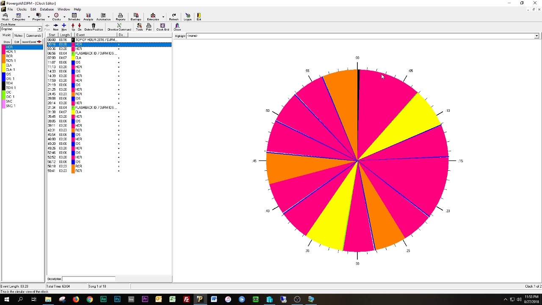Click the Show button

click(x=7, y=42)
